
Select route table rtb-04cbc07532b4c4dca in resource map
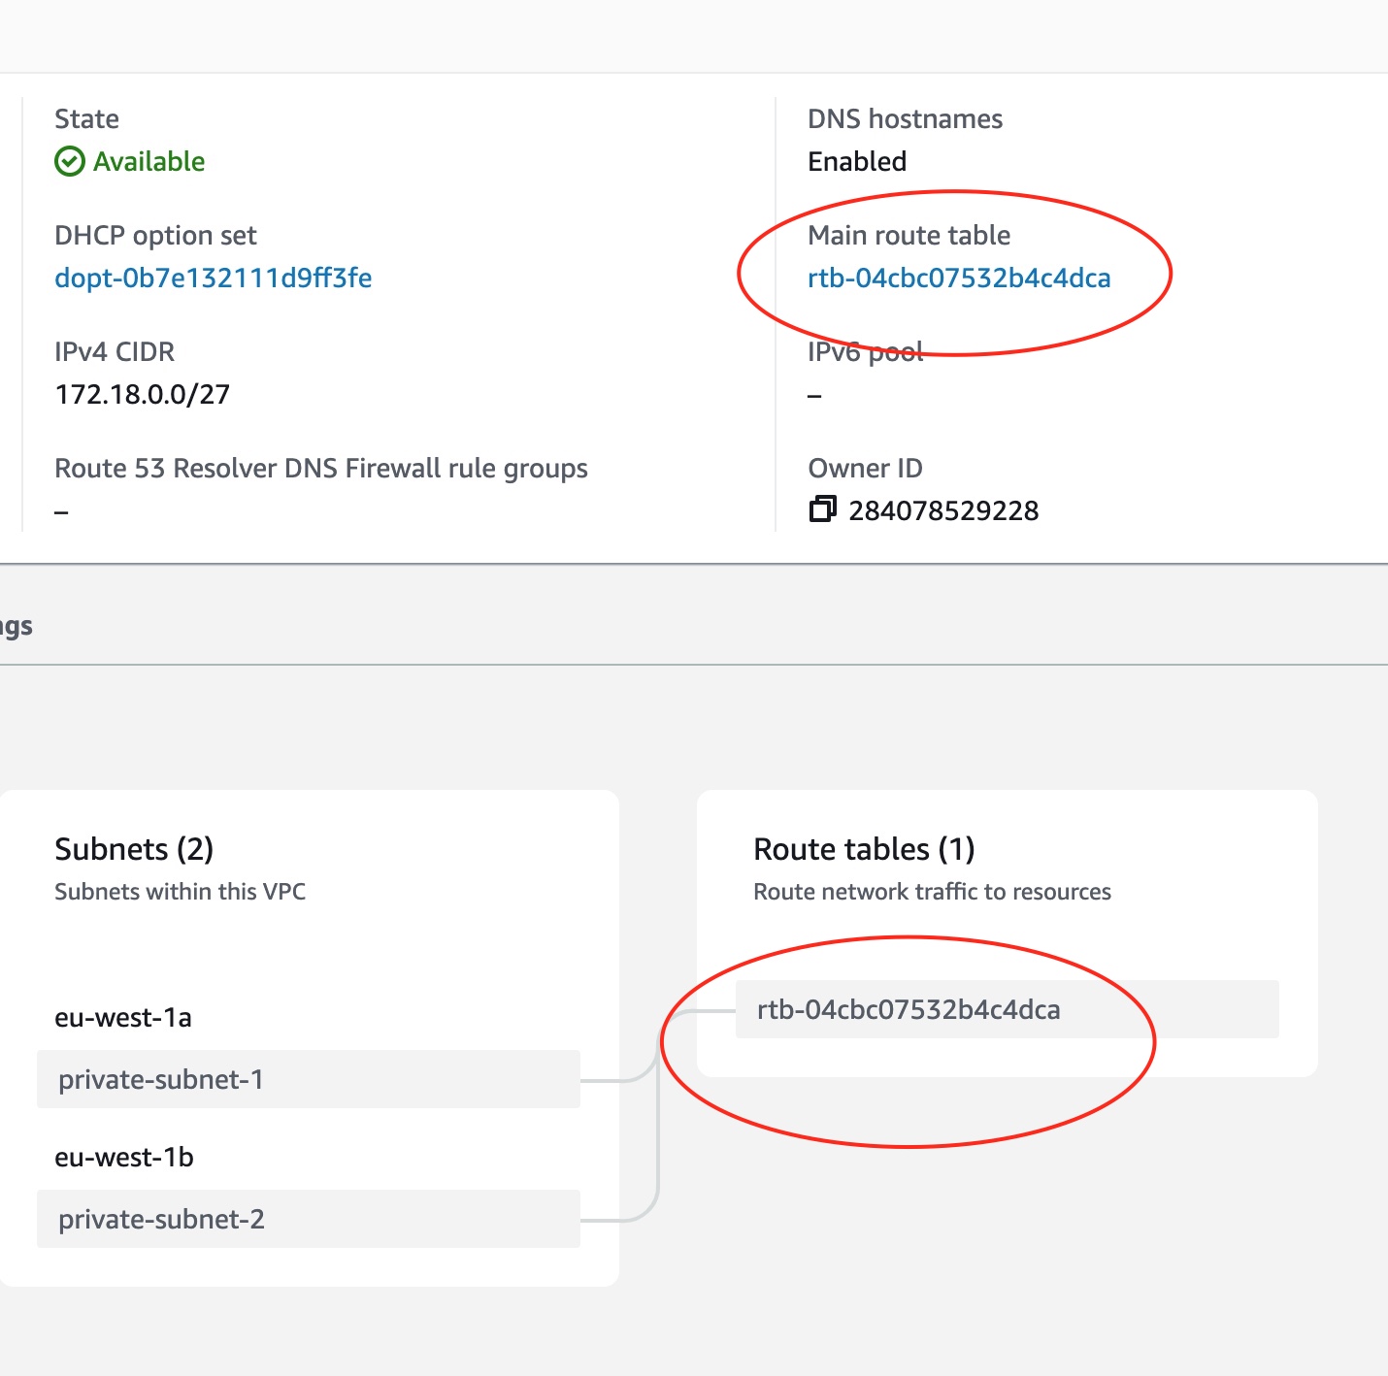click(x=1008, y=1009)
